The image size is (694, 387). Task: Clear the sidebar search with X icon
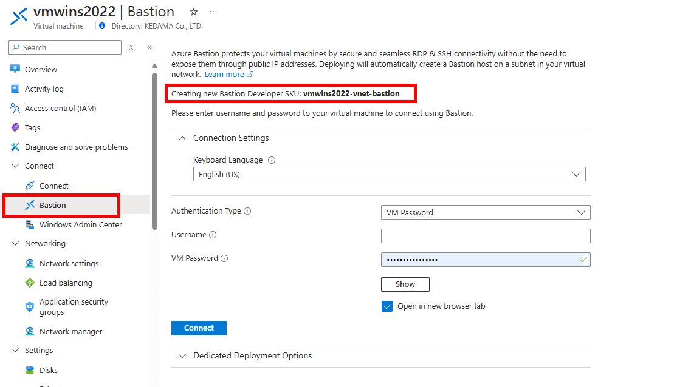click(x=131, y=47)
